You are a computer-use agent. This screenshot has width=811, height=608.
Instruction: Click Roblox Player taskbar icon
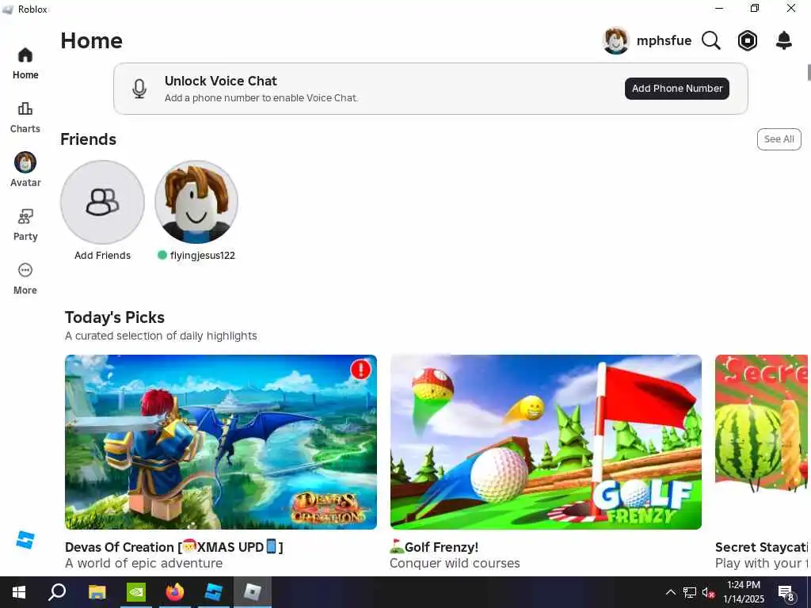point(253,592)
